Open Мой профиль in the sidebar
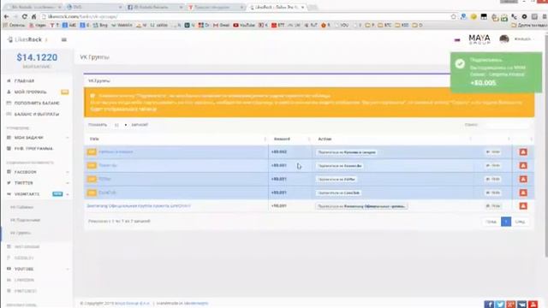Viewport: 548px width, 308px height. (30, 92)
